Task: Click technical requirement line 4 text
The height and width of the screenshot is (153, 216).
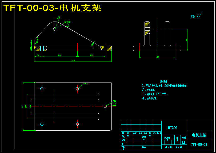Action: 150,98
